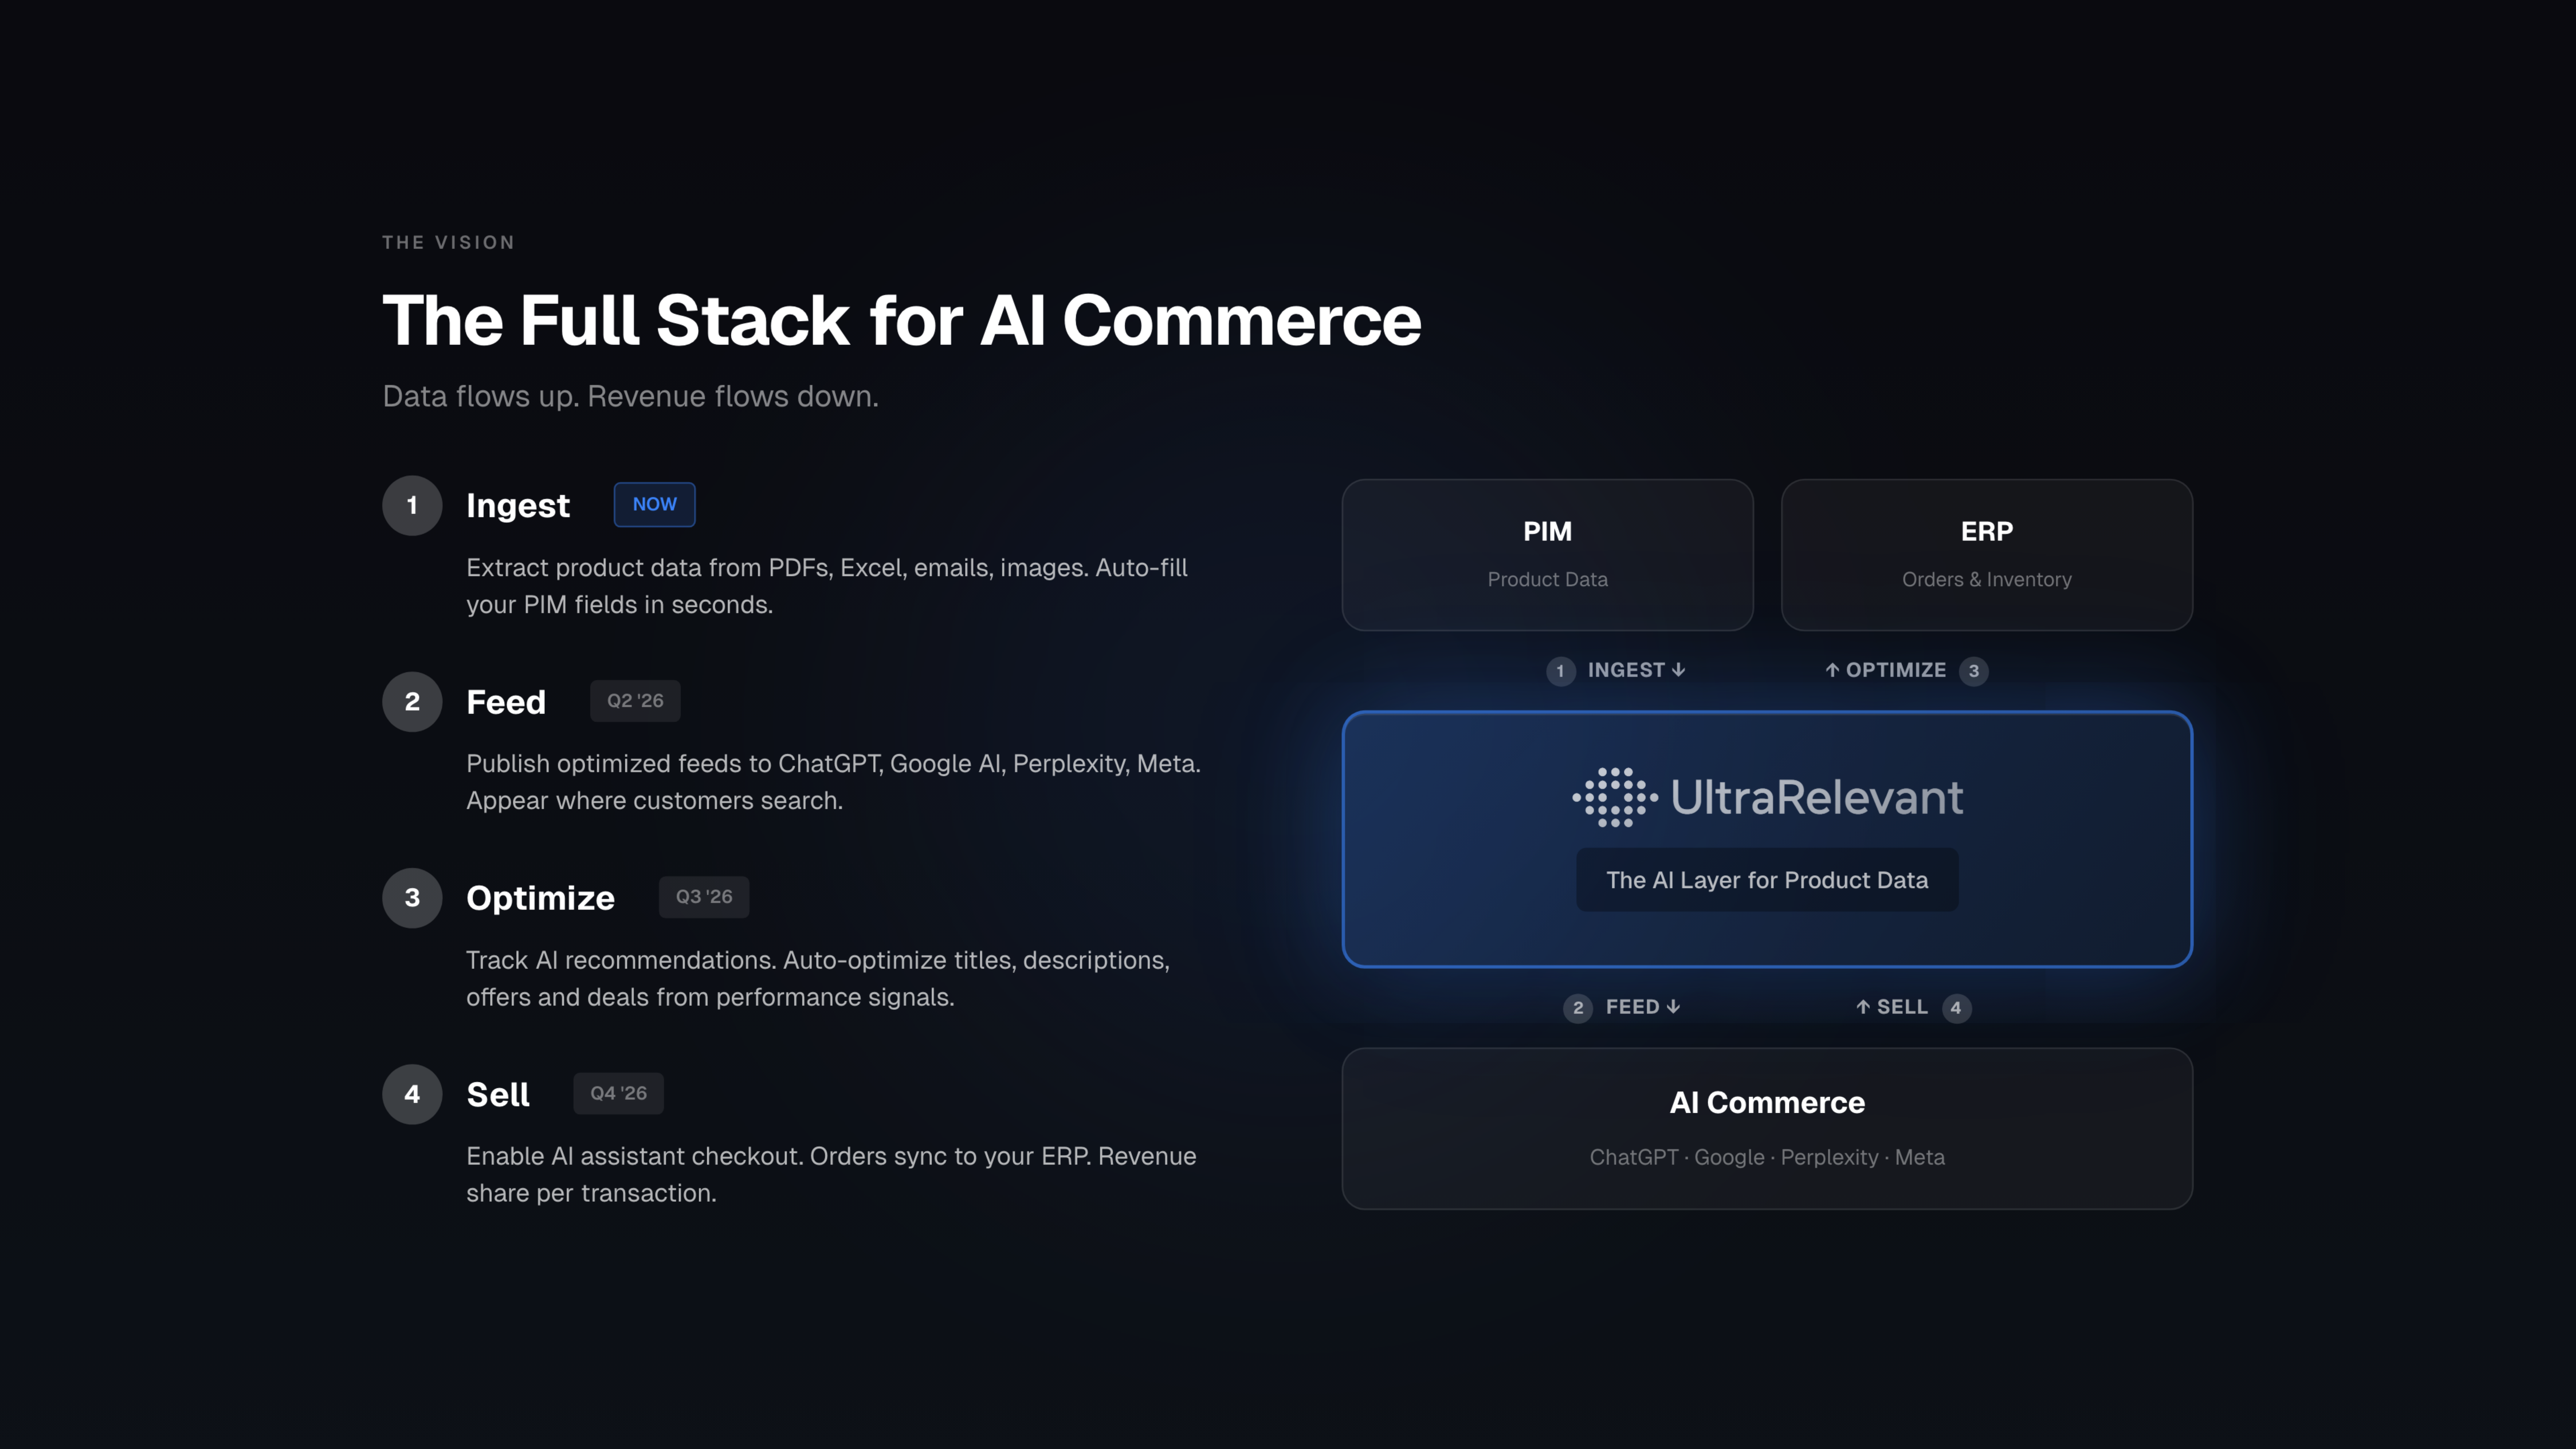Click the NOW badge next to Ingest
Screen dimensions: 2576x1449
654,505
